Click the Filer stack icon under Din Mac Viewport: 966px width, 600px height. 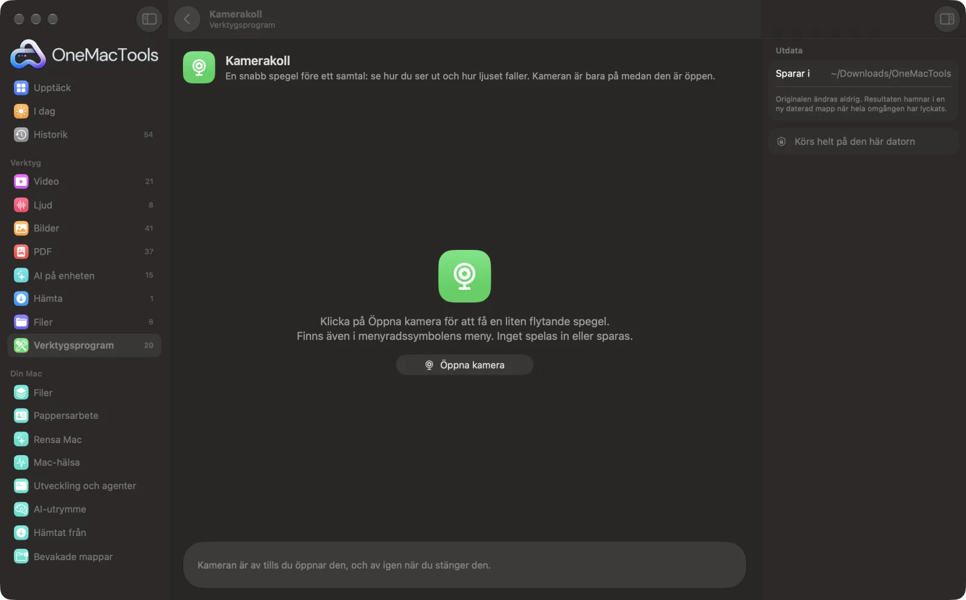[21, 392]
